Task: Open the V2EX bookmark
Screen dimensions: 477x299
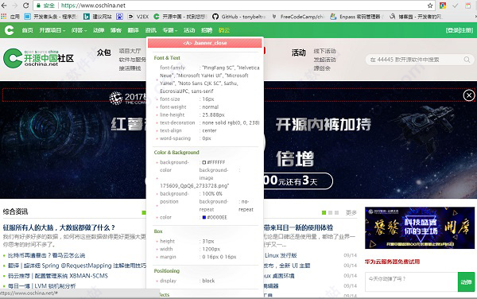Action: 138,17
